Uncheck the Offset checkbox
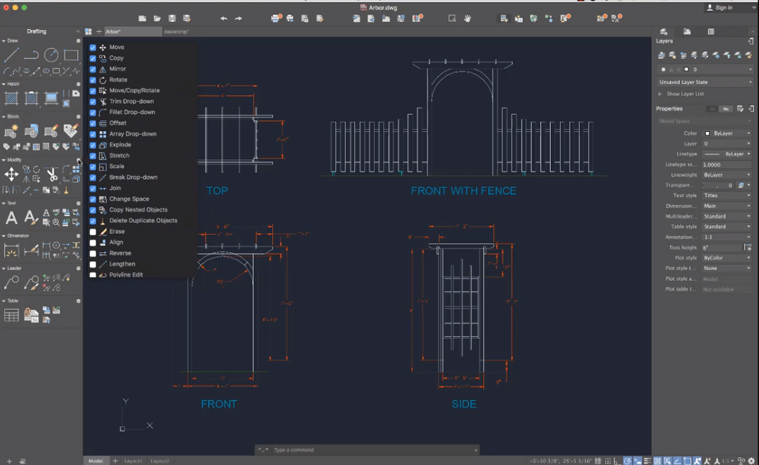The image size is (759, 465). (x=93, y=123)
